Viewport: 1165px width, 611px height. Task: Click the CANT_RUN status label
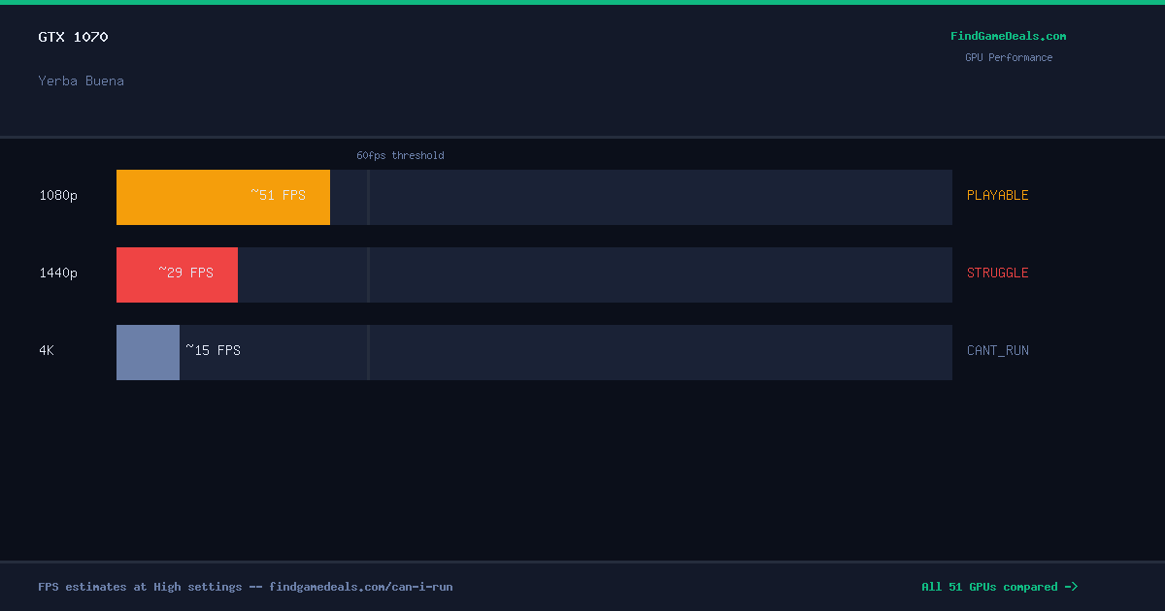(997, 350)
